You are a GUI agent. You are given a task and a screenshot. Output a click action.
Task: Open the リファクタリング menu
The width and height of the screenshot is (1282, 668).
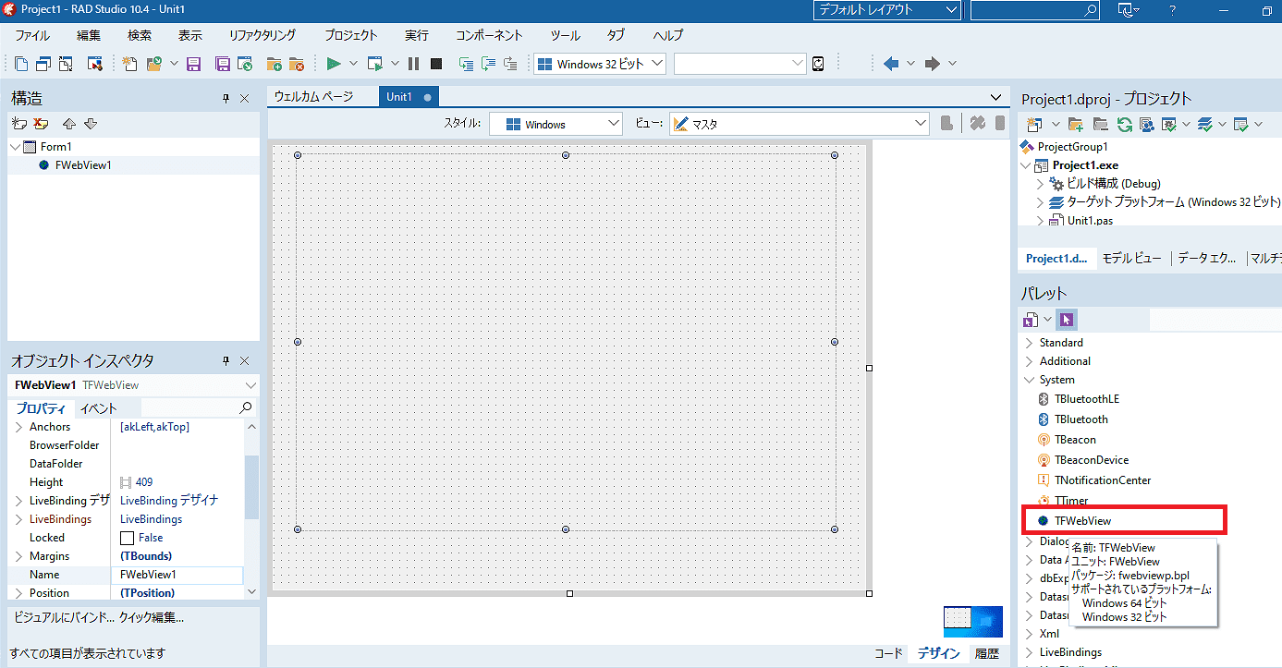263,35
